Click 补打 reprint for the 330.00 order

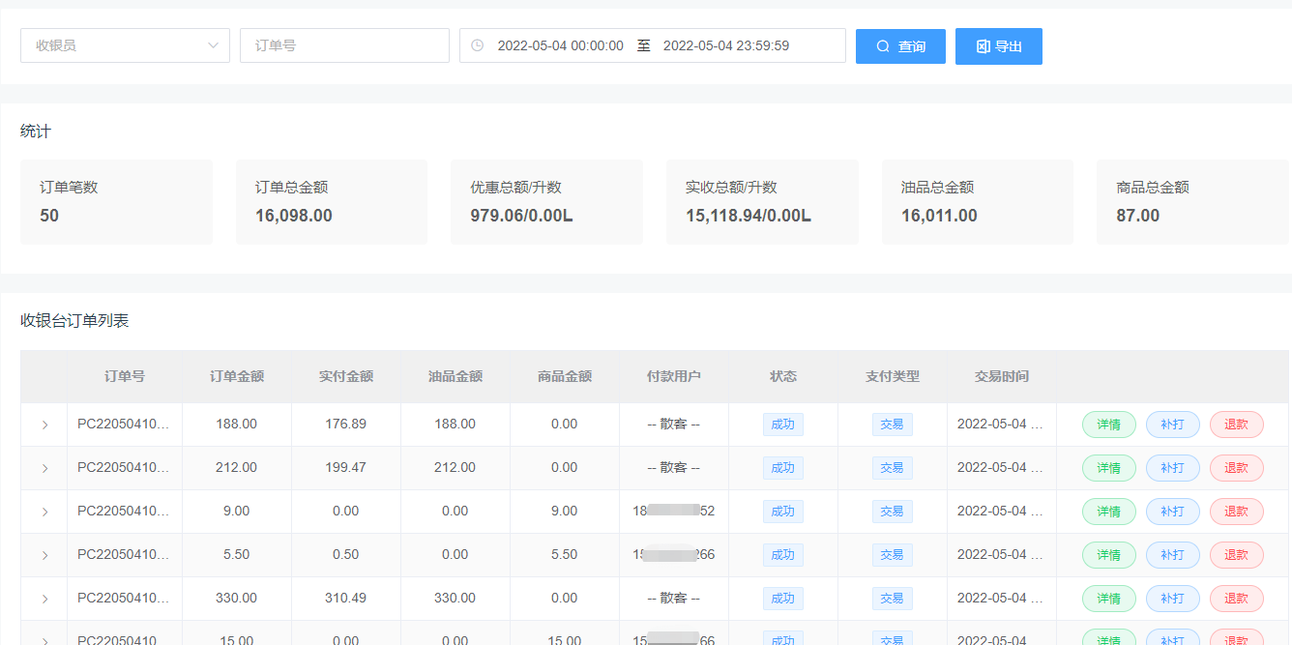(1173, 599)
